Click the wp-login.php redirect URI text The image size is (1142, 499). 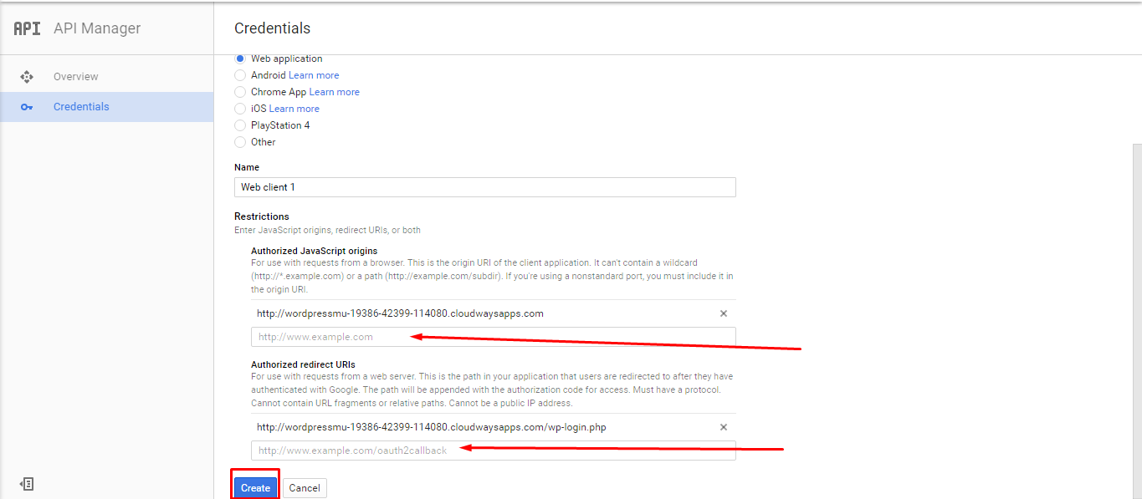[x=431, y=427]
